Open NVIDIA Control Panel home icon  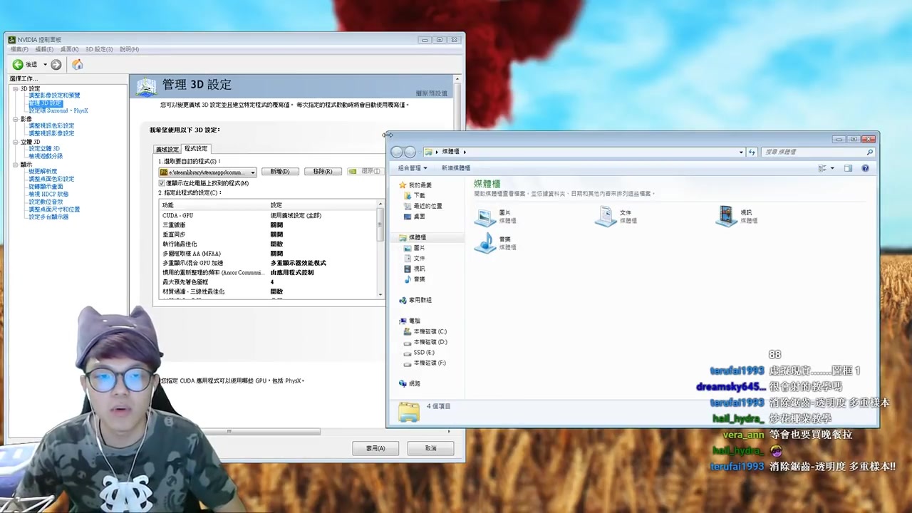[77, 65]
